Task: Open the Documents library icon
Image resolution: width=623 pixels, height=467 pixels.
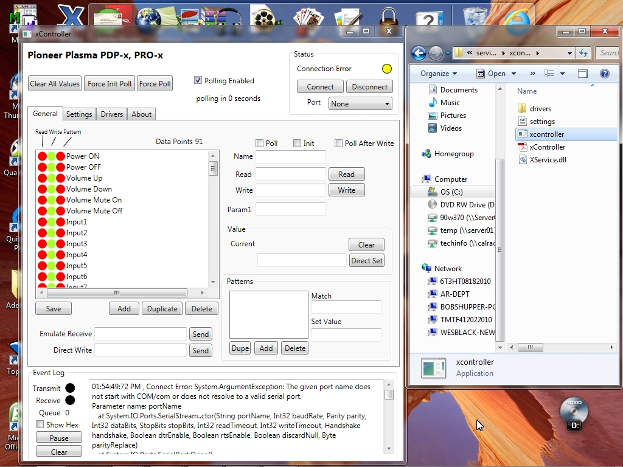Action: 433,90
